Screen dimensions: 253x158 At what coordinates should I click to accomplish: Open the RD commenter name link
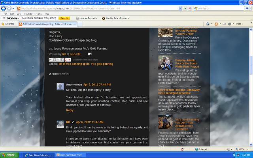68,122
